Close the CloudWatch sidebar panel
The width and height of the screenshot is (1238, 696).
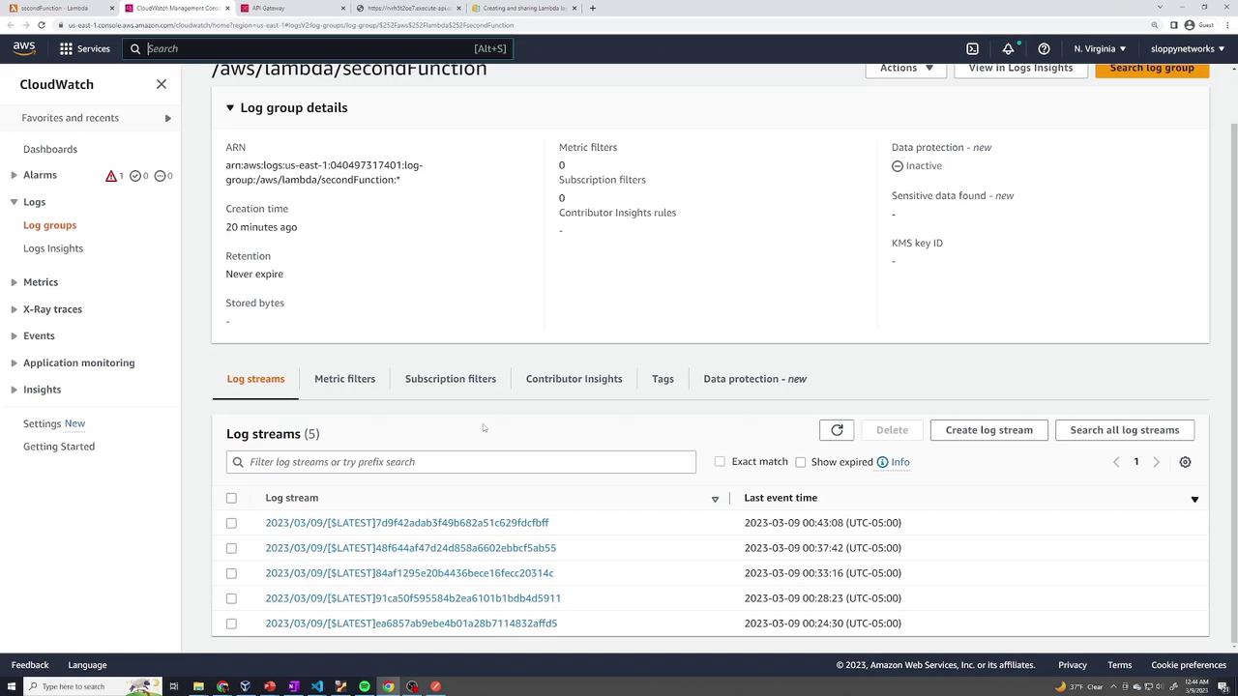coord(162,84)
